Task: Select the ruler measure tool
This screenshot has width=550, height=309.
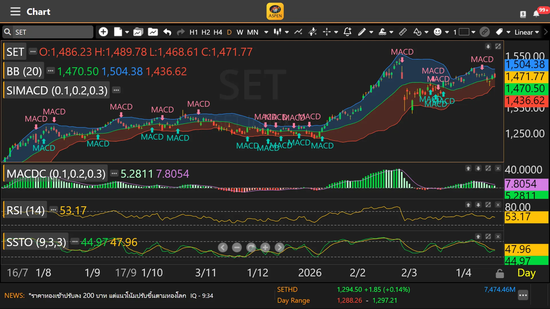Action: (403, 32)
